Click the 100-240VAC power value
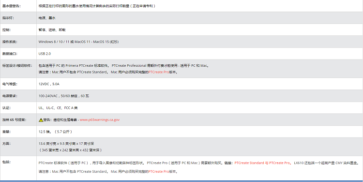The height and width of the screenshot is (182, 363). (64, 96)
